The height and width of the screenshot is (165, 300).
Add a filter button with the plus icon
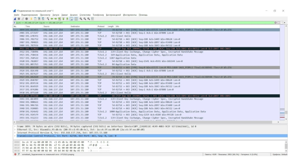click(x=285, y=23)
